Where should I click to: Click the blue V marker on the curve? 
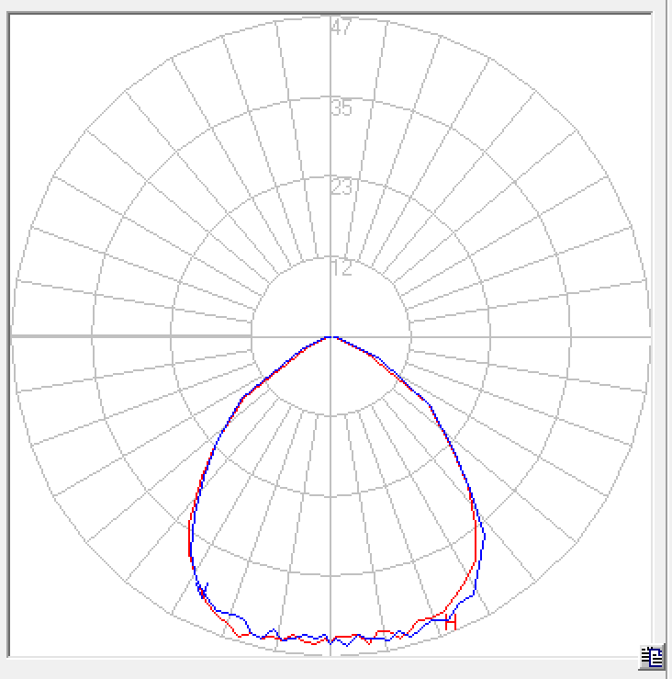coord(203,590)
